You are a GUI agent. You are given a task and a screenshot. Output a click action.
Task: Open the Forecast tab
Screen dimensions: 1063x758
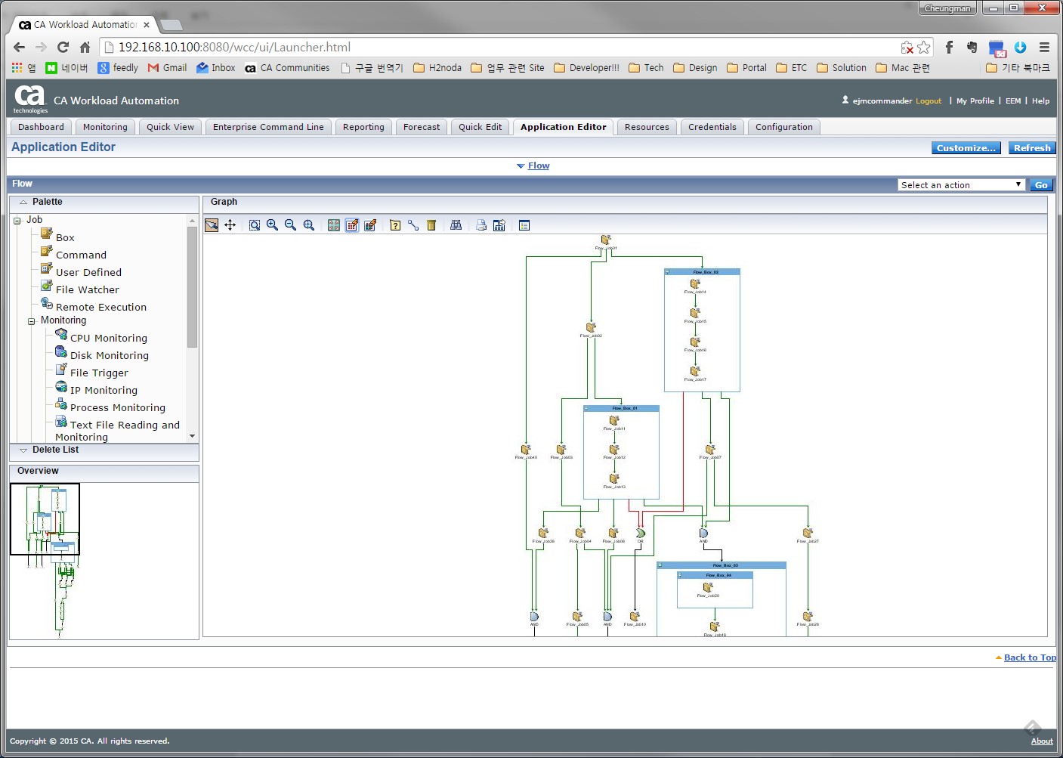click(x=422, y=127)
